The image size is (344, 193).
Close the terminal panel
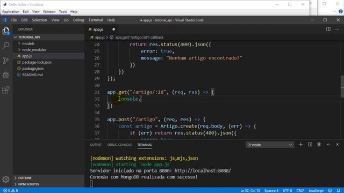tap(338, 144)
